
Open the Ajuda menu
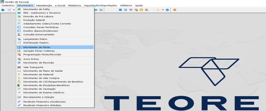pos(139,5)
